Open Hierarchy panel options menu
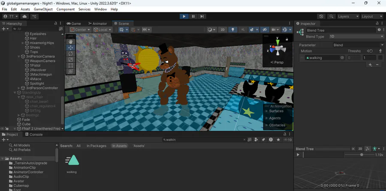Screen dimensions: 386x191 (x=60, y=24)
